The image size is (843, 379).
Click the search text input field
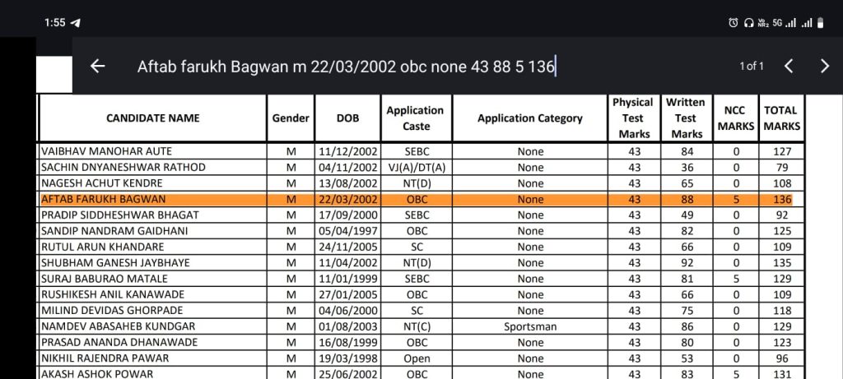[346, 67]
